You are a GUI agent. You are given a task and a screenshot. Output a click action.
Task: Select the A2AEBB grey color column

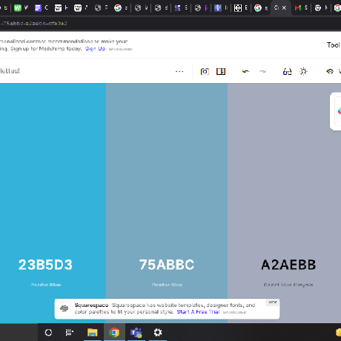pyautogui.click(x=284, y=173)
